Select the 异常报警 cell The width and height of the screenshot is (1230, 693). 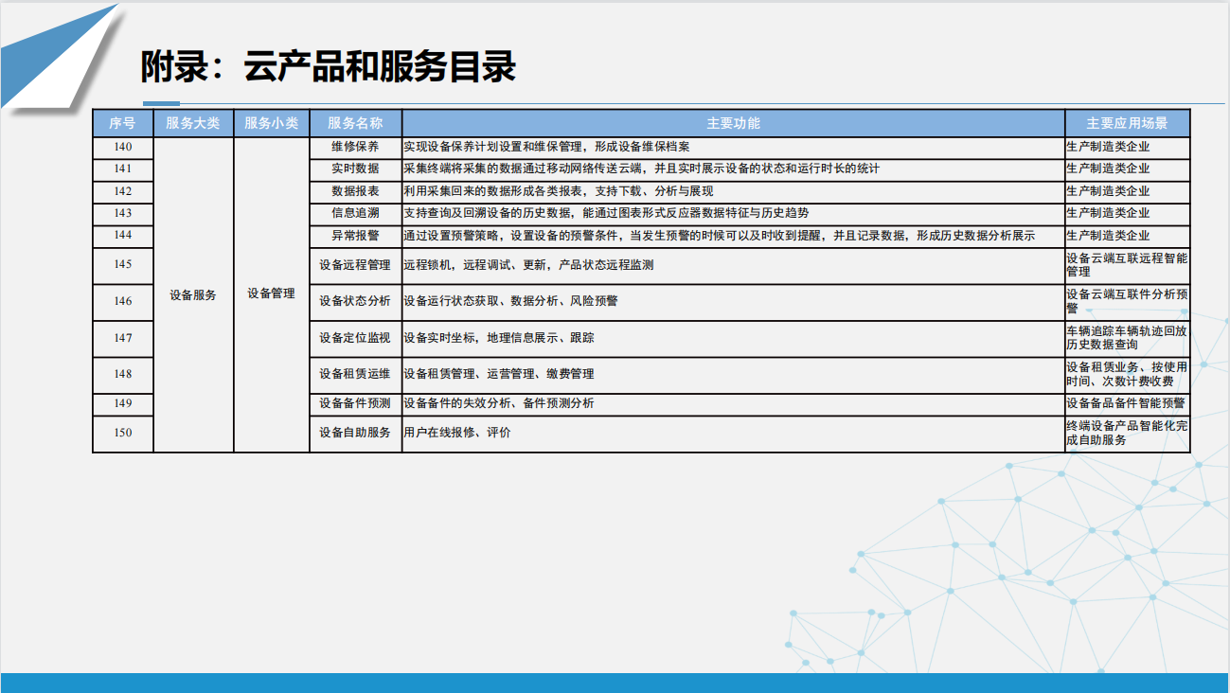coord(355,236)
